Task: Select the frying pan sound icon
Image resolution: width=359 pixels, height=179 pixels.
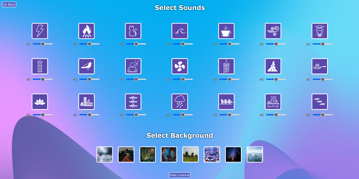Action: pyautogui.click(x=320, y=66)
